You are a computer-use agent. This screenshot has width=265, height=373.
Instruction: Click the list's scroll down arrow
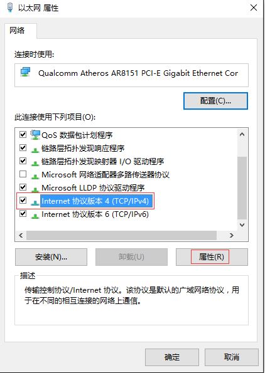coord(242,225)
